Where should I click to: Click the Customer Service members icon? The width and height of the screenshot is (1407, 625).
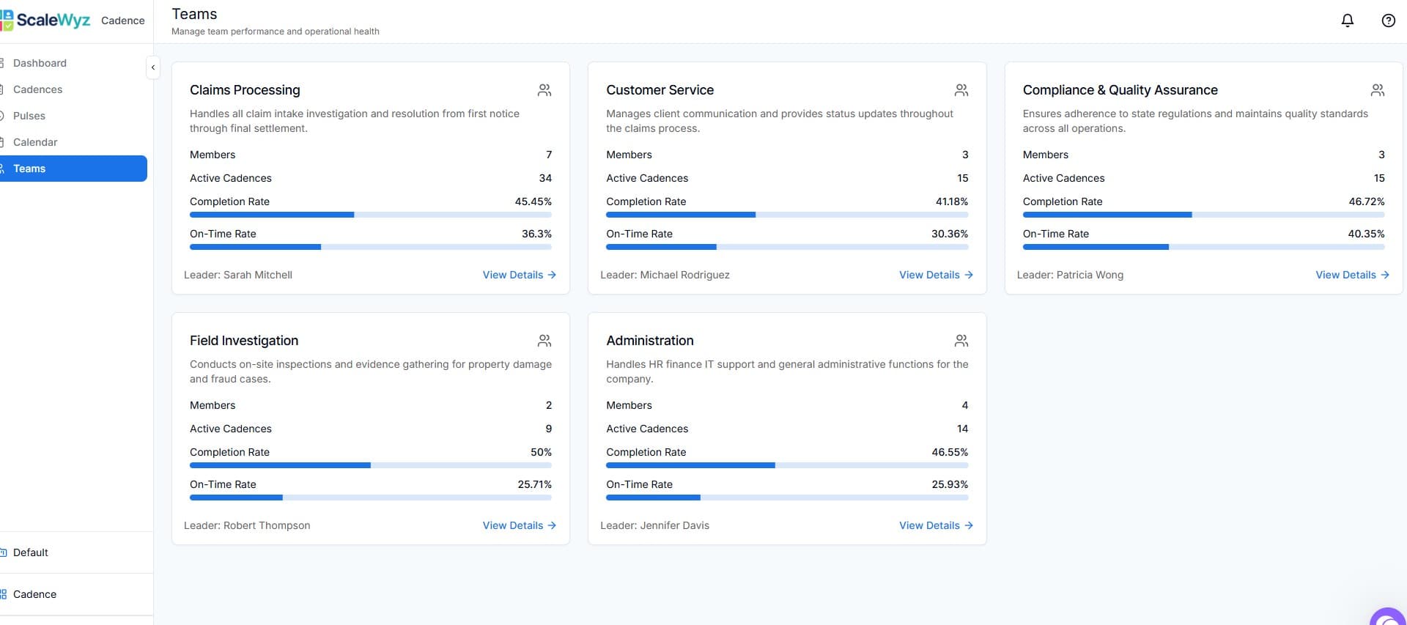(961, 90)
